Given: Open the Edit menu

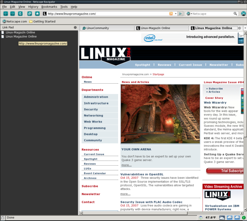Looking at the screenshot, I should 12,7.
